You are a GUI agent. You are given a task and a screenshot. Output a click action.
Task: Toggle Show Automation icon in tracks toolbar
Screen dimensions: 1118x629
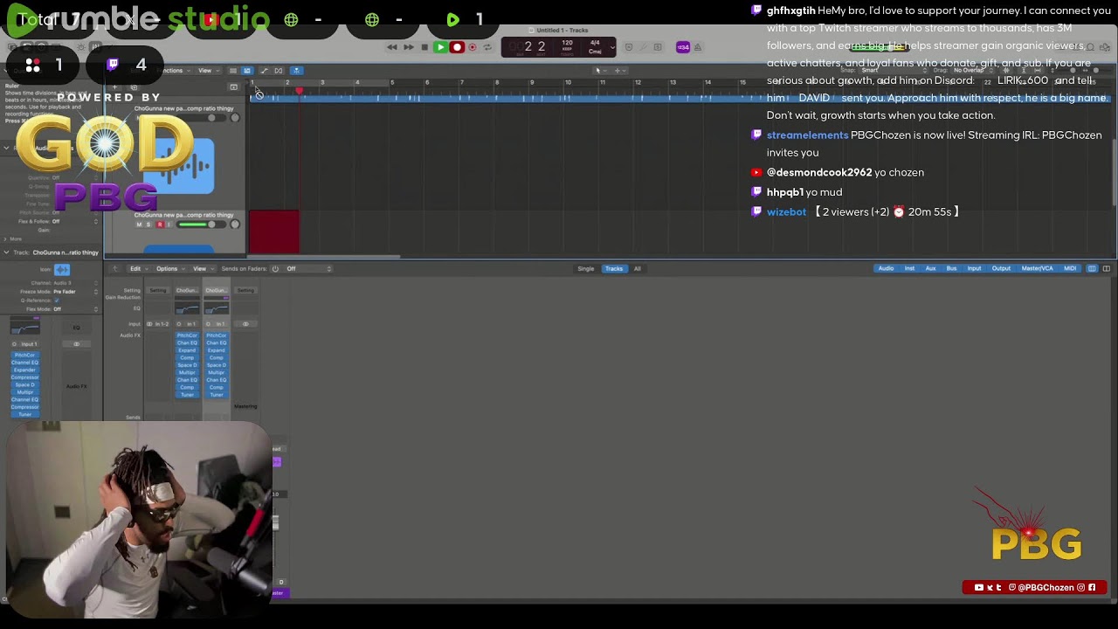(x=264, y=71)
